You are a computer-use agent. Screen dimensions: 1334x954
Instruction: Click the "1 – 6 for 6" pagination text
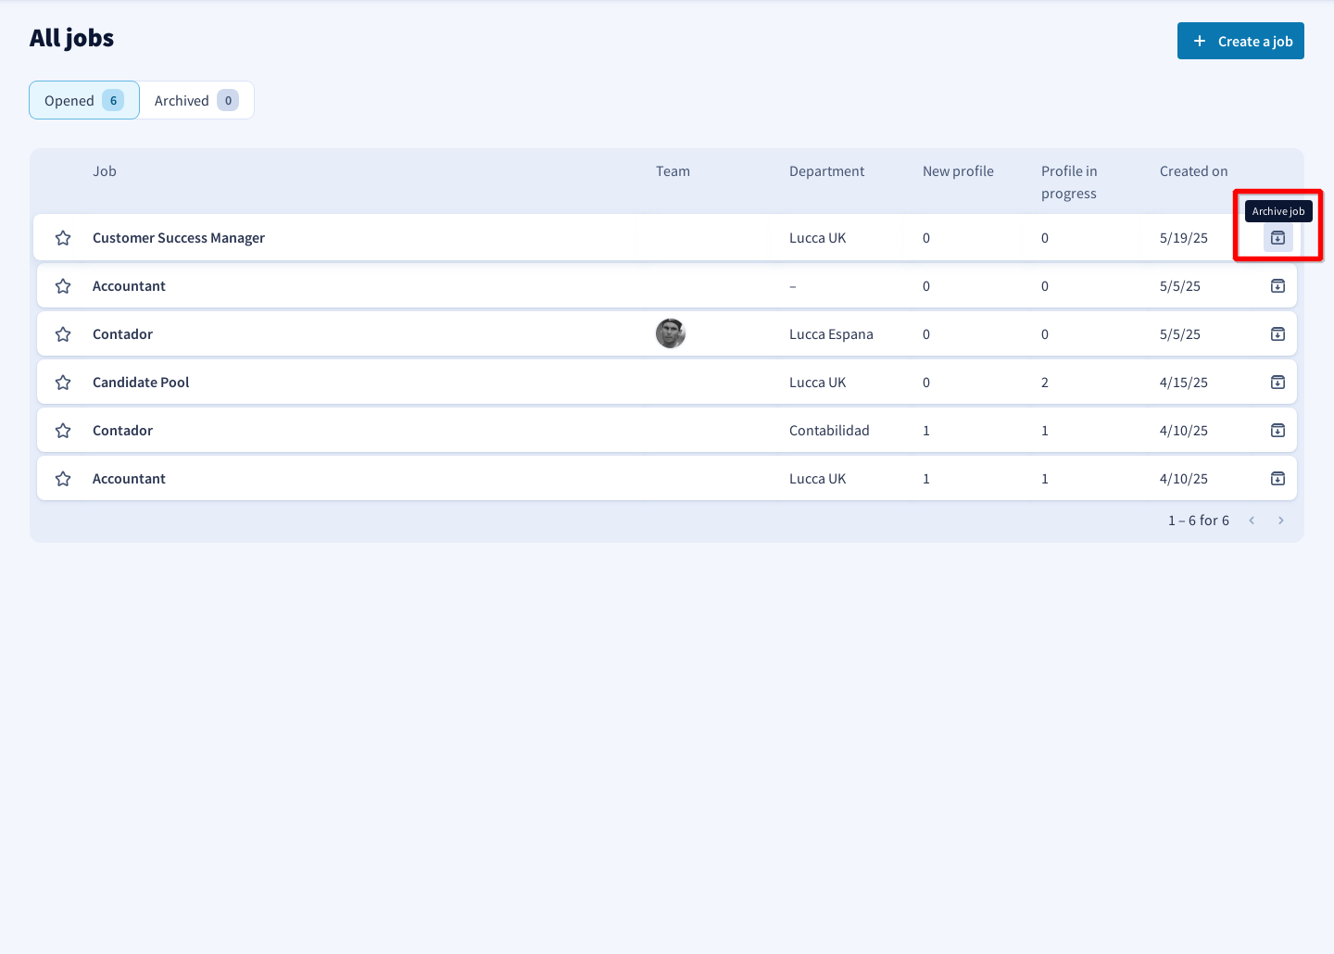point(1199,521)
